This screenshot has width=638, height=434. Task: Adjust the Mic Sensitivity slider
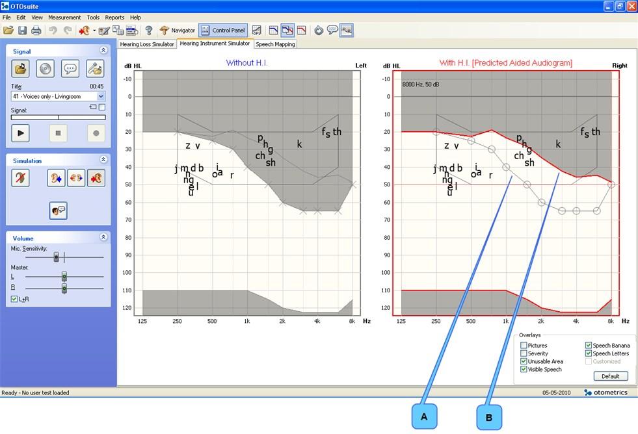(56, 257)
